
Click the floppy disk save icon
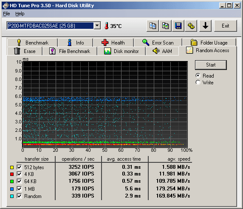[178, 26]
